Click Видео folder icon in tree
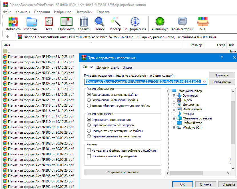Screen dimensions: 237x189 tap(179, 100)
